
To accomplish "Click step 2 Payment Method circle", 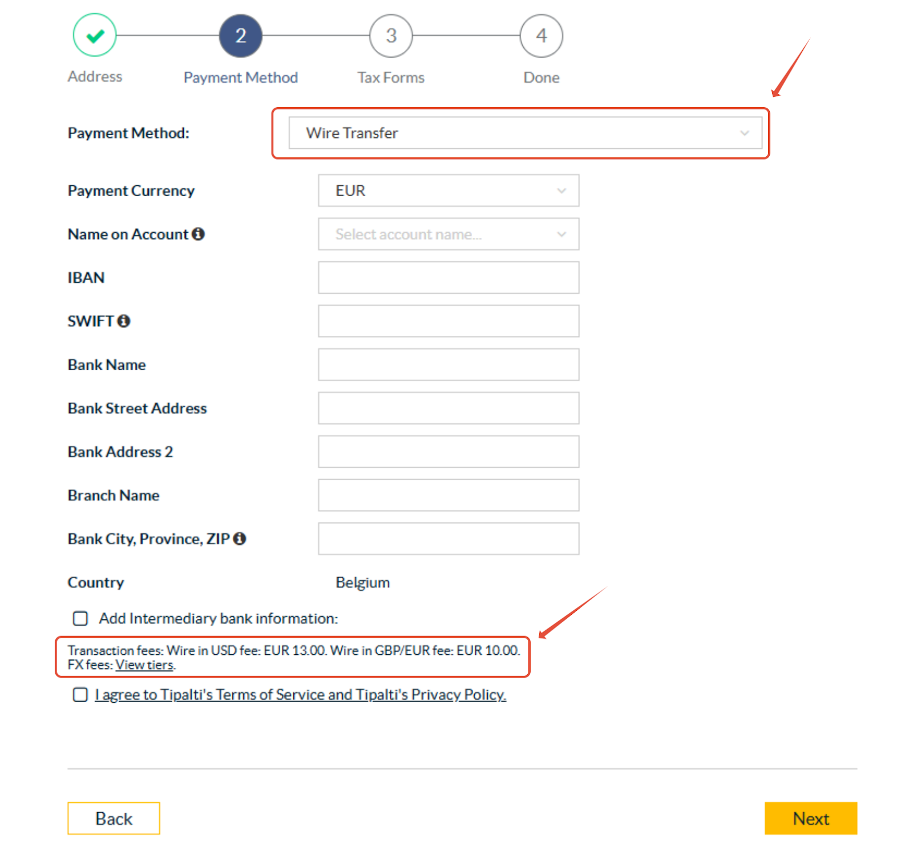I will click(x=241, y=35).
